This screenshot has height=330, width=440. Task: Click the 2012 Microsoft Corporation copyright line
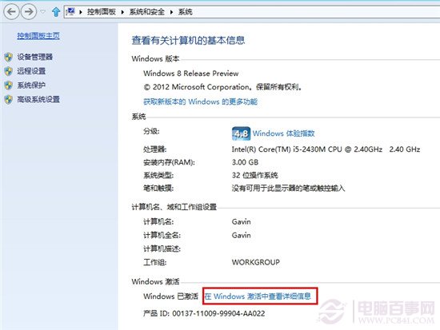point(222,87)
